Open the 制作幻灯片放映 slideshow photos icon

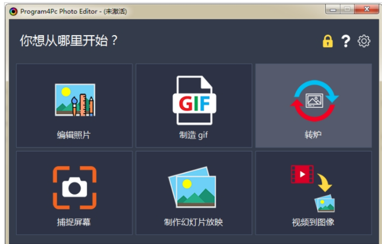(192, 187)
